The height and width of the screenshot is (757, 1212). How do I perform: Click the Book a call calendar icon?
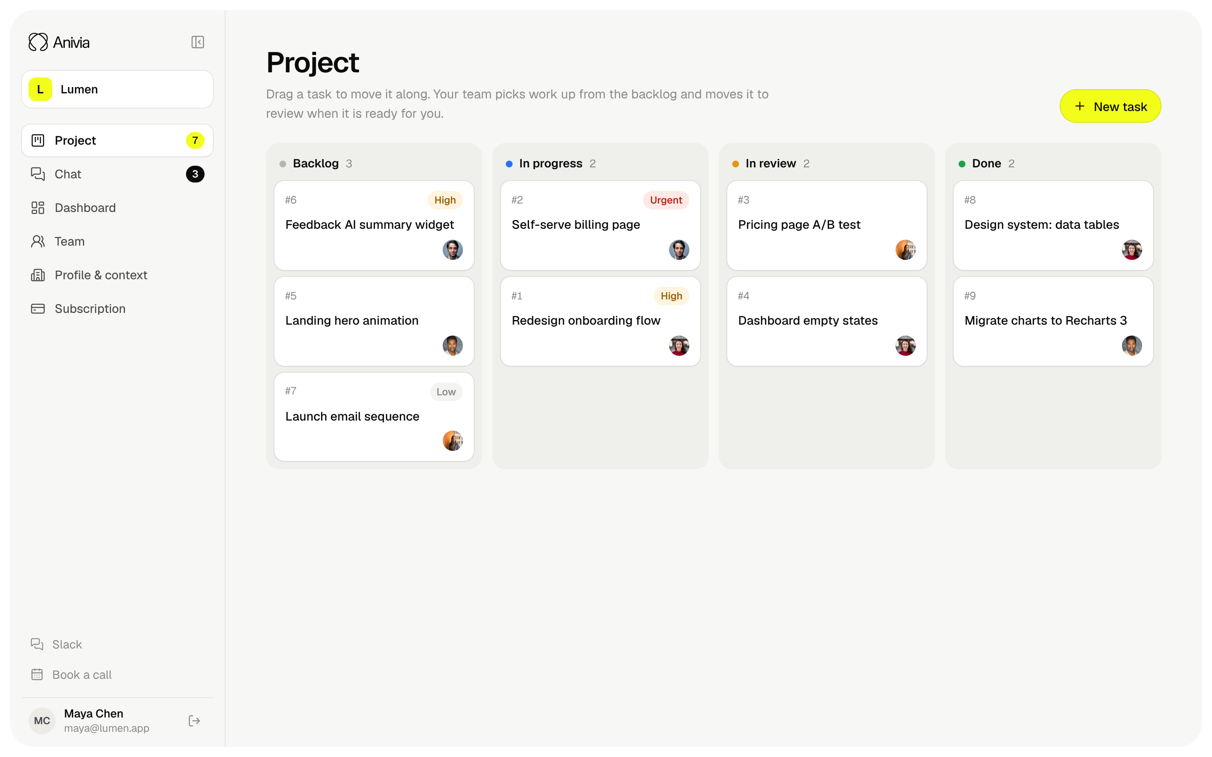pos(37,675)
